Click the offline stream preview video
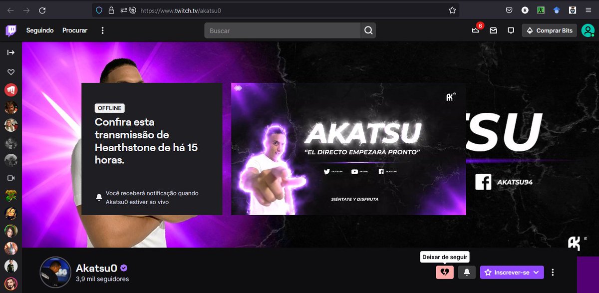599x293 pixels. pos(348,149)
